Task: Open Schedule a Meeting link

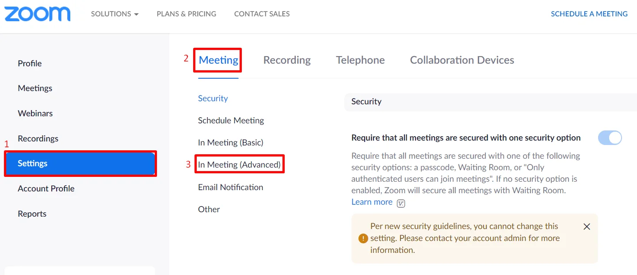Action: click(x=589, y=14)
